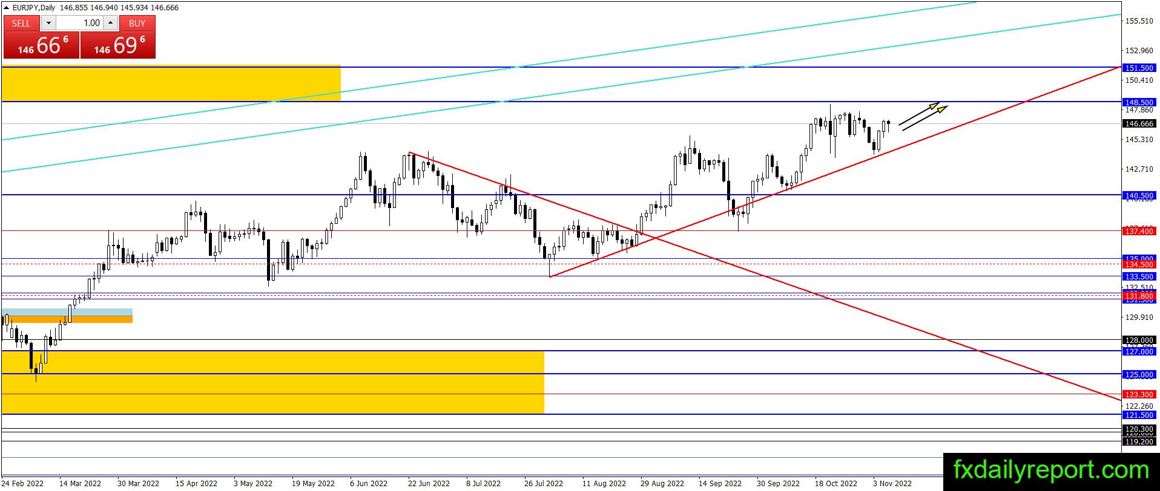Viewport: 1160px width, 491px height.
Task: Decrease trade volume with down arrow
Action: 48,23
